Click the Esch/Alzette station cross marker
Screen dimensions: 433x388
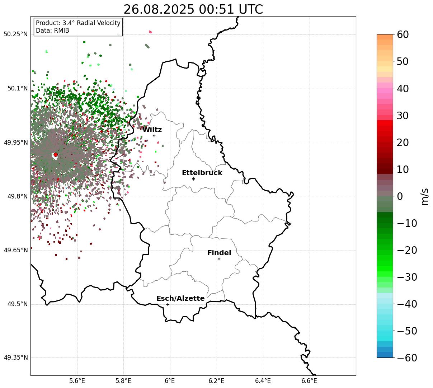(168, 304)
